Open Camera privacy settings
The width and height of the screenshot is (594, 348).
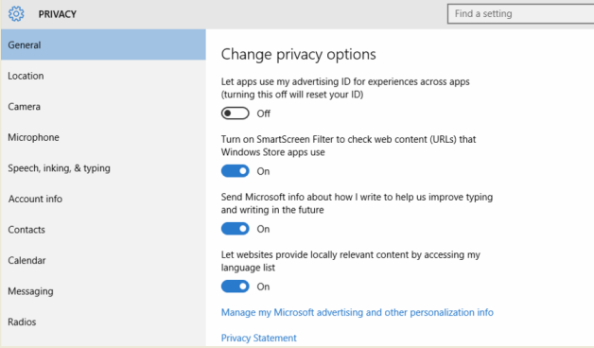(103, 107)
